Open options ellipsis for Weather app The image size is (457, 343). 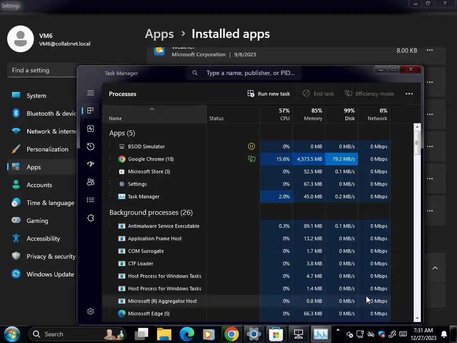tap(430, 50)
